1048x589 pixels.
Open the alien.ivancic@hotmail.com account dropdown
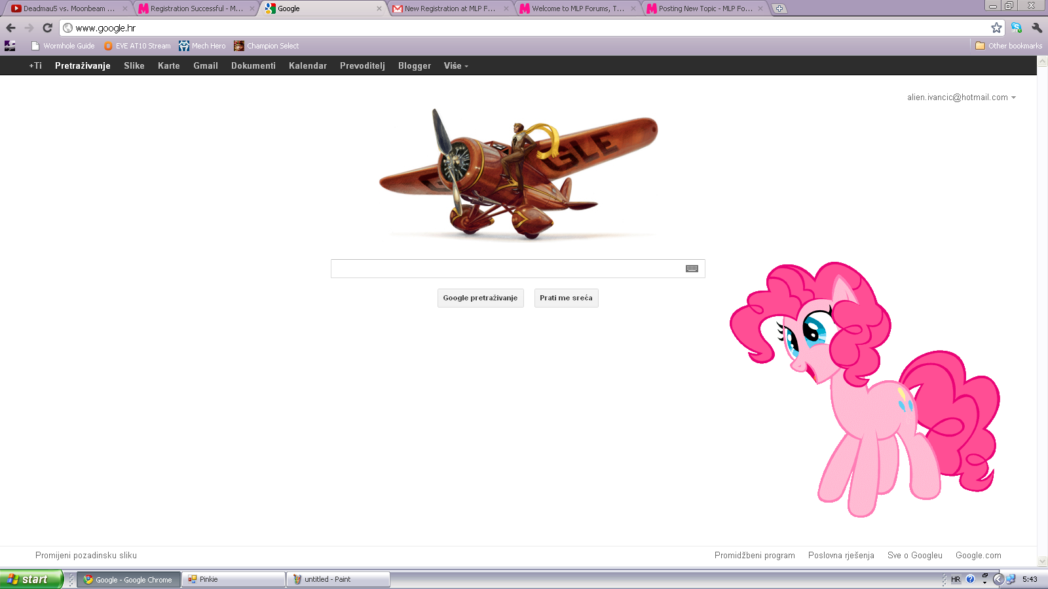pyautogui.click(x=962, y=98)
